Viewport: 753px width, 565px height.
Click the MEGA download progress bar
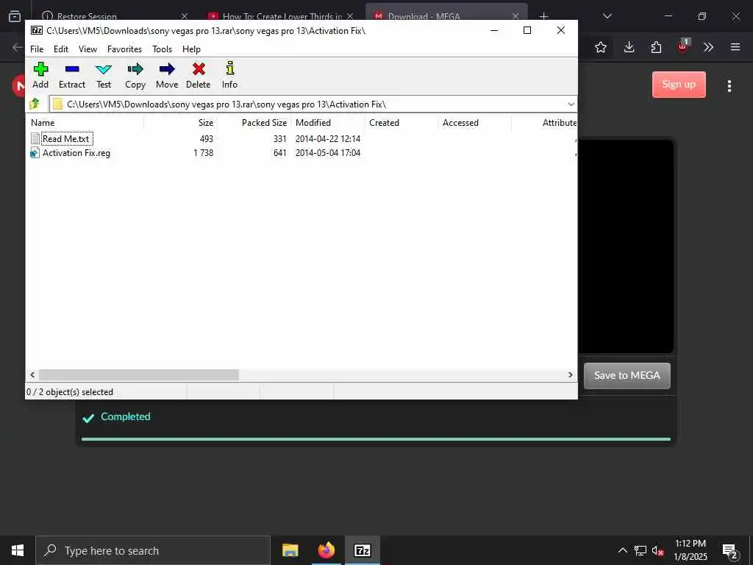point(376,438)
